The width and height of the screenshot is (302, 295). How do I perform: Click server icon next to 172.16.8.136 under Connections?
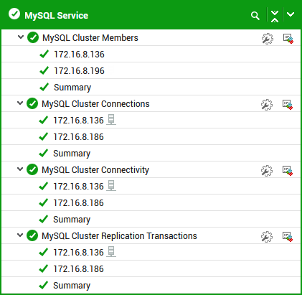pyautogui.click(x=111, y=120)
